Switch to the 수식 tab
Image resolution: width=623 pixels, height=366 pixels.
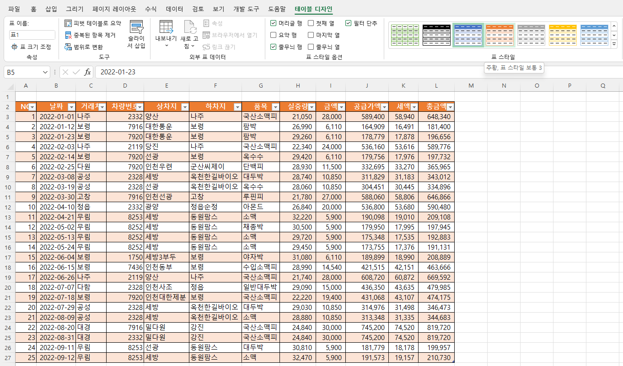point(150,9)
